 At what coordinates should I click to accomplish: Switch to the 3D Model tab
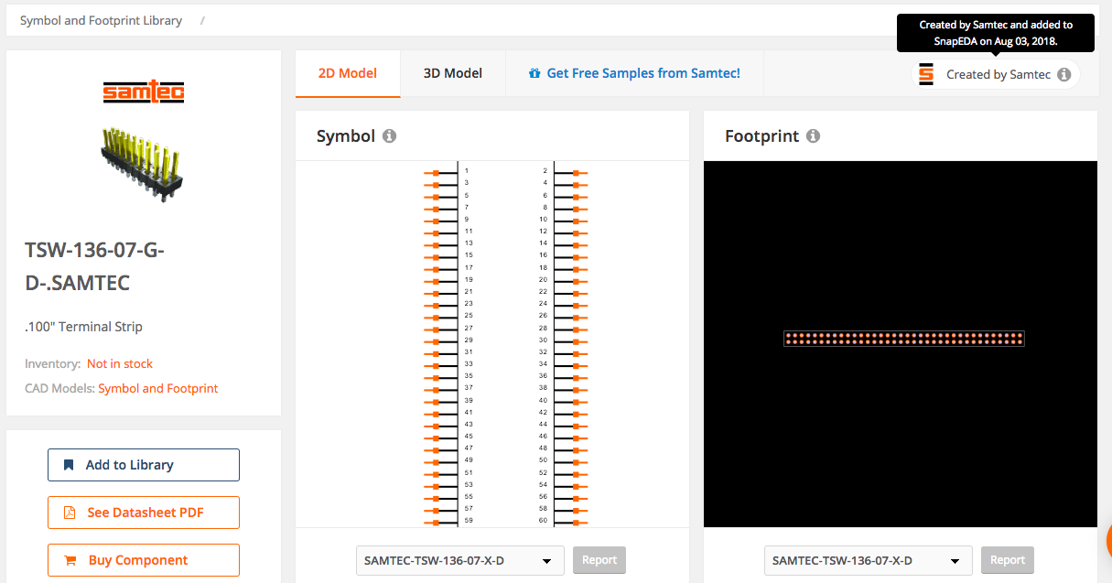pyautogui.click(x=453, y=73)
